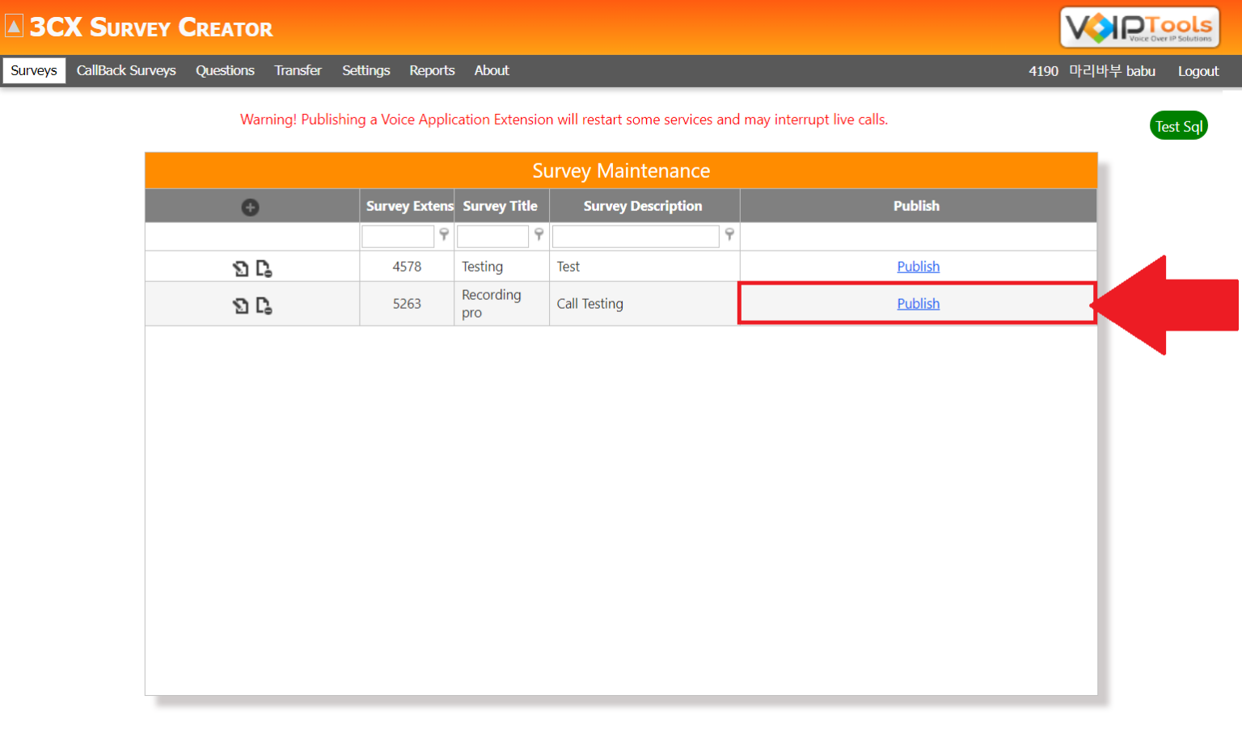This screenshot has width=1242, height=733.
Task: Switch to the CallBack Surveys tab
Action: (126, 70)
